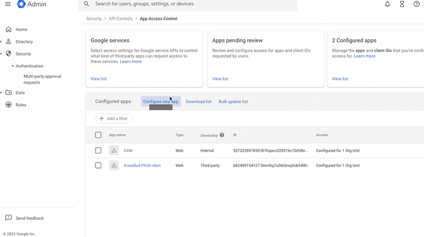Click the Home house icon

pos(9,29)
